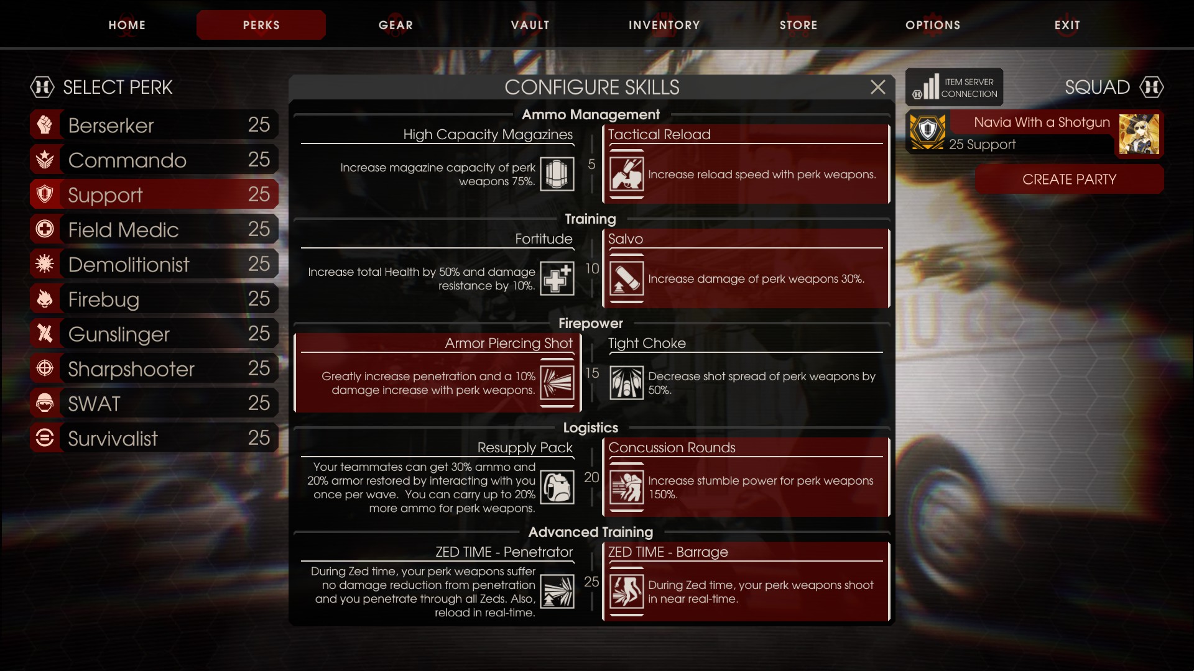The width and height of the screenshot is (1194, 671).
Task: Click the Tight Choke skill icon
Action: [x=626, y=383]
